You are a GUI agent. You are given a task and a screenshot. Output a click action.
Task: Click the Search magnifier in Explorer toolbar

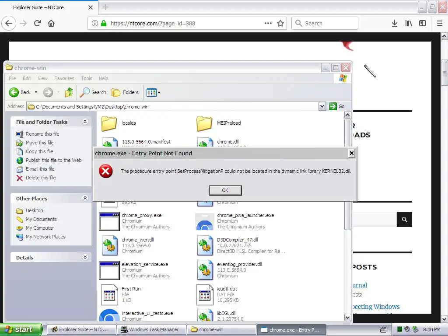tap(93, 92)
